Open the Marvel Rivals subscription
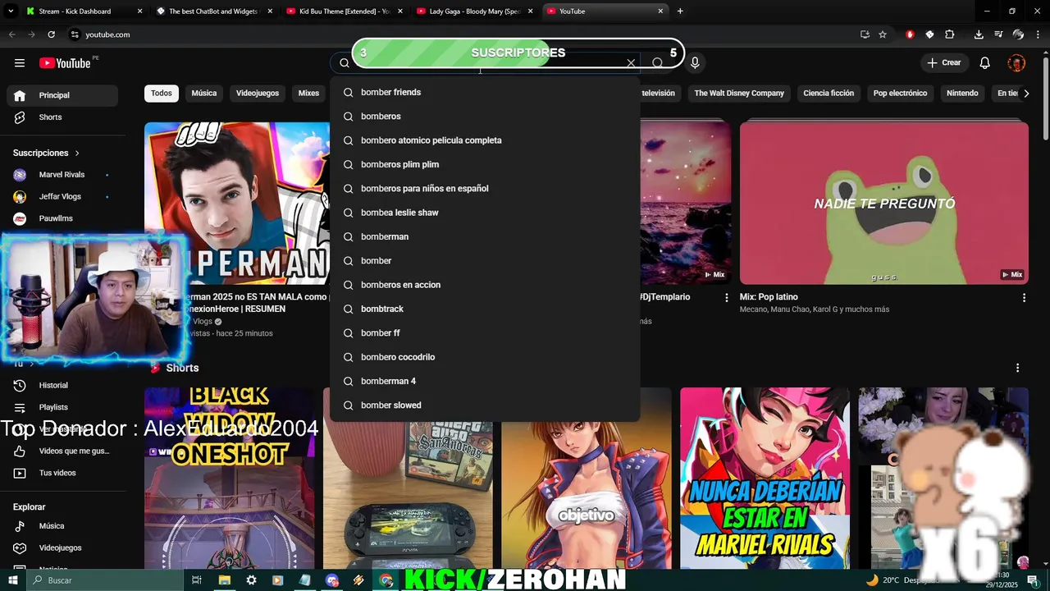This screenshot has height=591, width=1050. (x=62, y=175)
